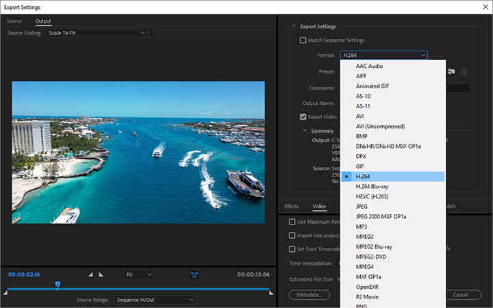Click the Set Out Point marker icon
This screenshot has width=493, height=308.
tap(101, 274)
